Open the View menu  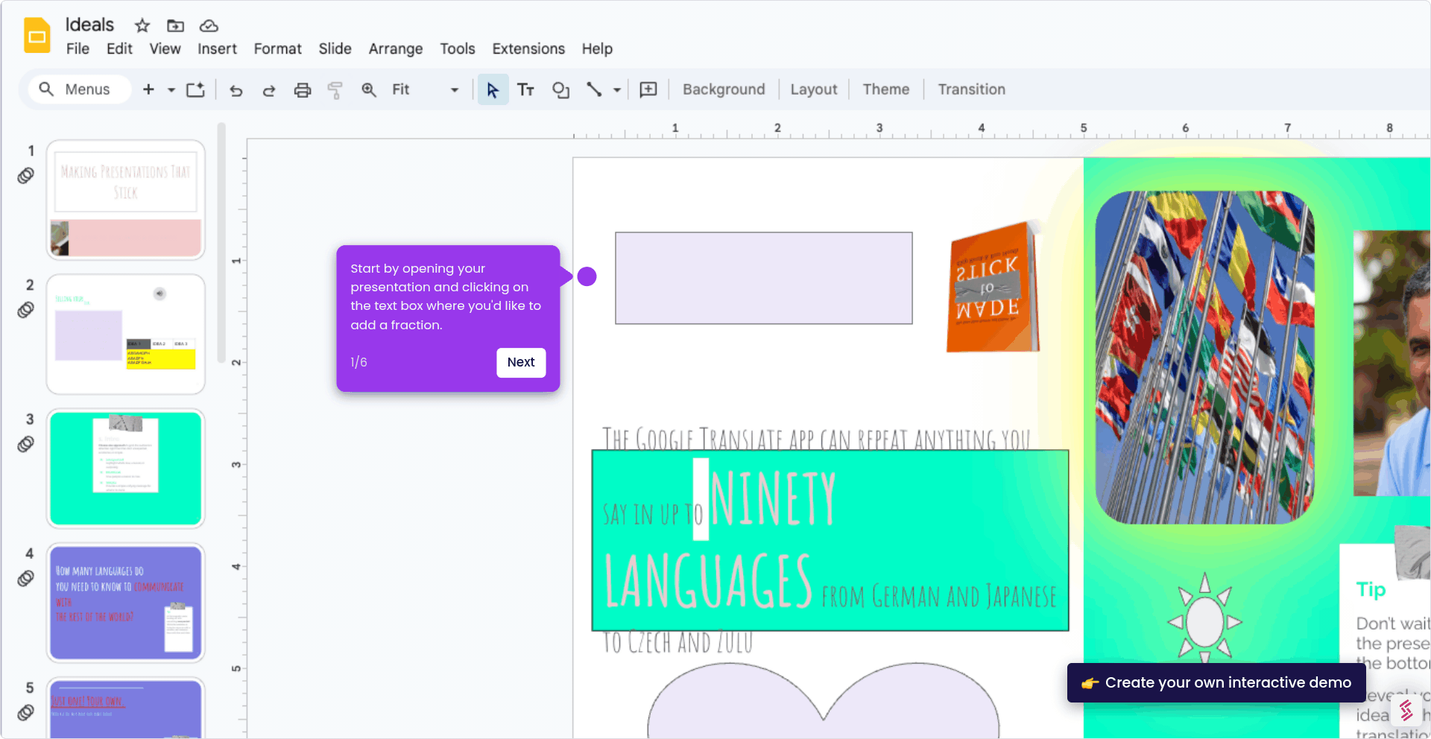(165, 48)
